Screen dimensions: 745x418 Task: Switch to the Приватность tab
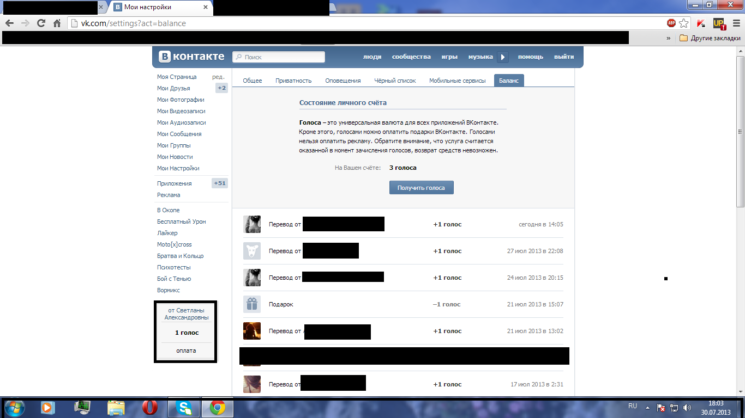coord(293,81)
